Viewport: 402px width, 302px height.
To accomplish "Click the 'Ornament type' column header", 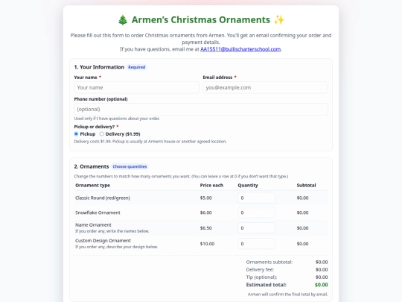I will [92, 185].
